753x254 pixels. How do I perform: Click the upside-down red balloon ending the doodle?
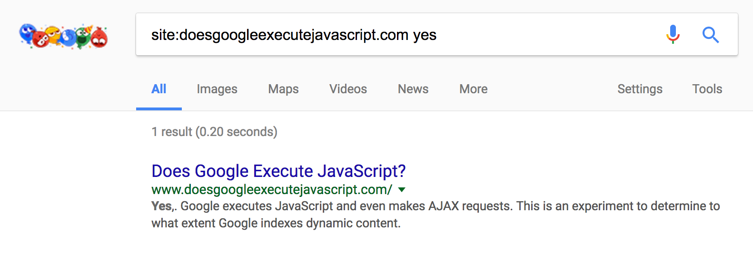click(x=99, y=38)
